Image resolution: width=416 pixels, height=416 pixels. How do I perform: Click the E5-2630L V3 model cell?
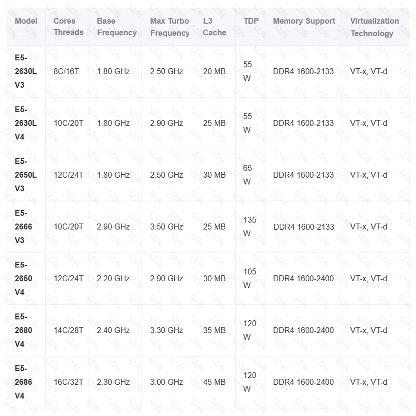pos(25,71)
